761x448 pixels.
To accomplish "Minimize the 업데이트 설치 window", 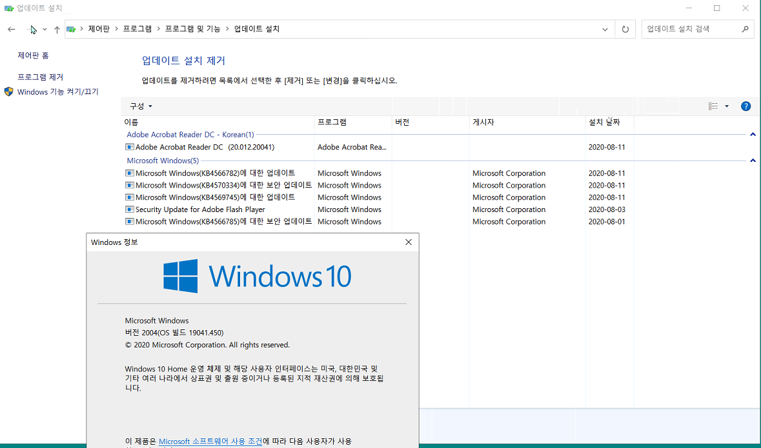I will pyautogui.click(x=687, y=8).
